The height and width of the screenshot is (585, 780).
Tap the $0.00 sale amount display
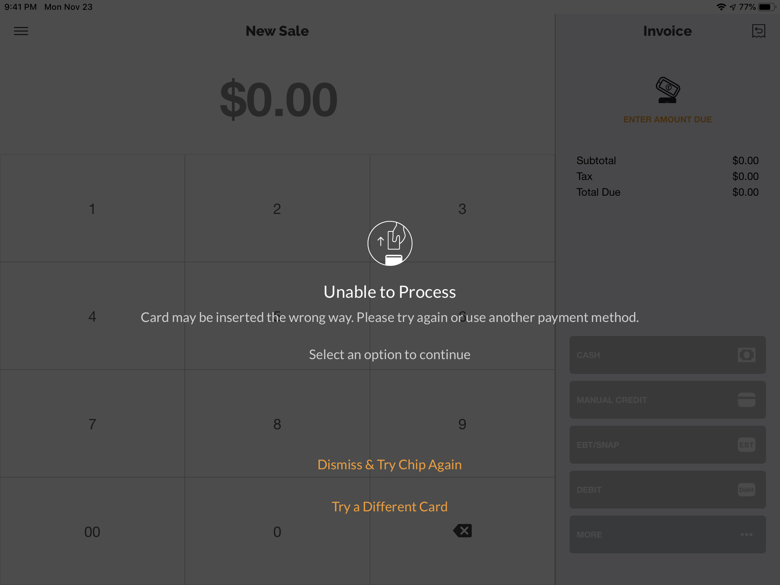(278, 100)
